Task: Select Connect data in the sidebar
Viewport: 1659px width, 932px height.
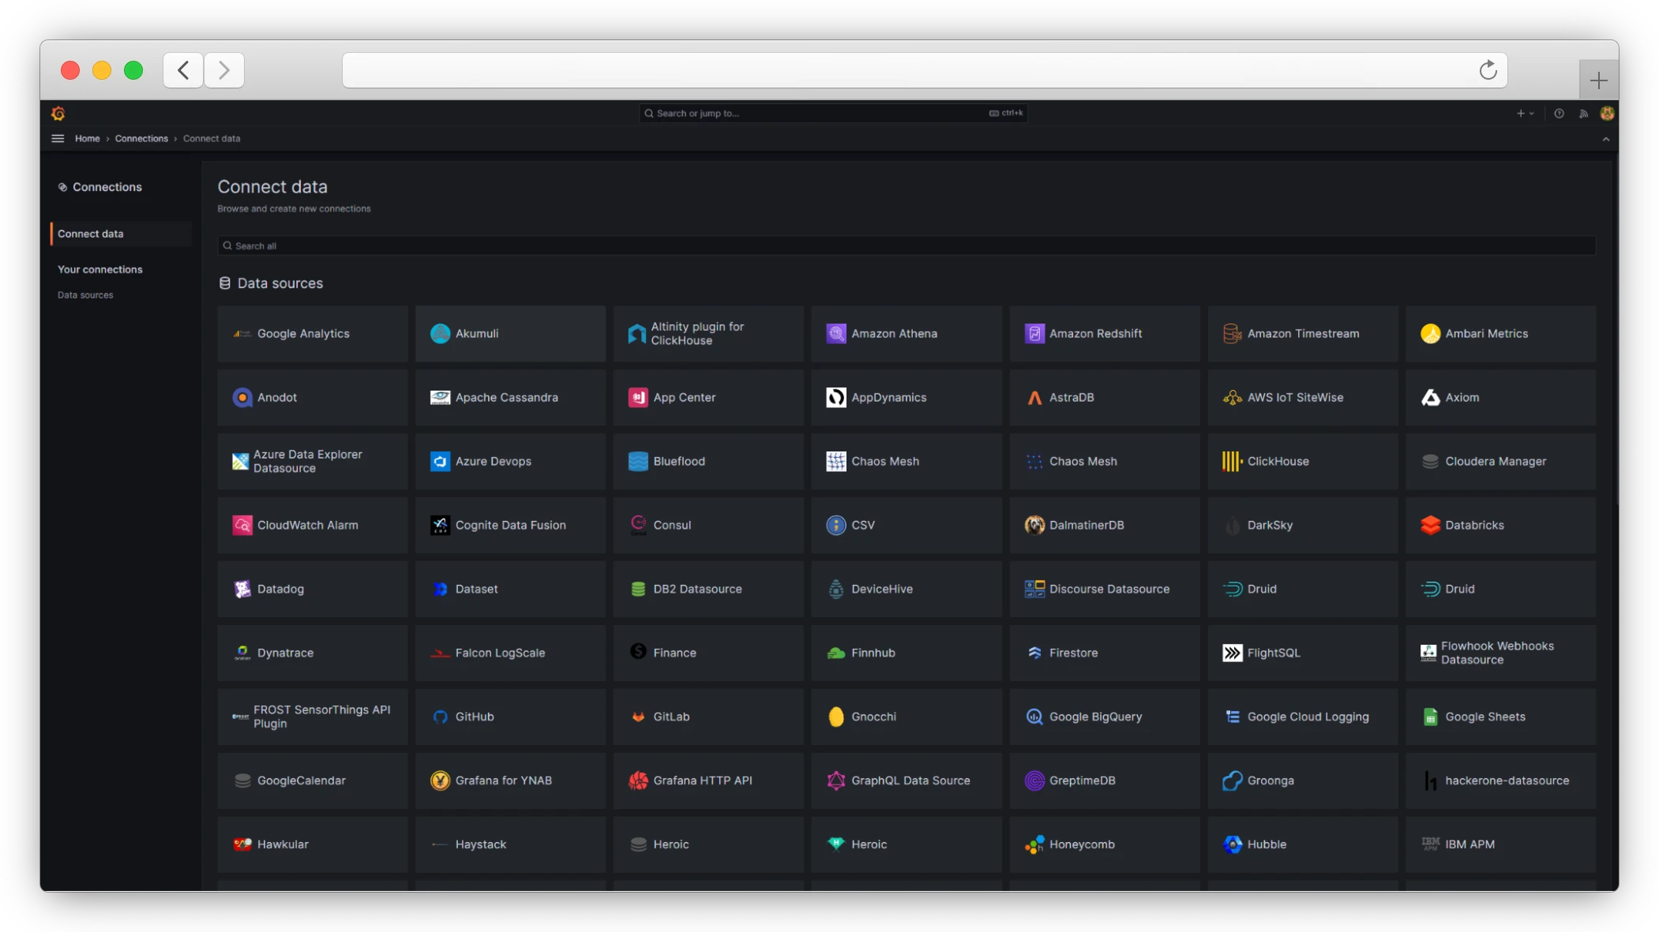Action: (x=90, y=233)
